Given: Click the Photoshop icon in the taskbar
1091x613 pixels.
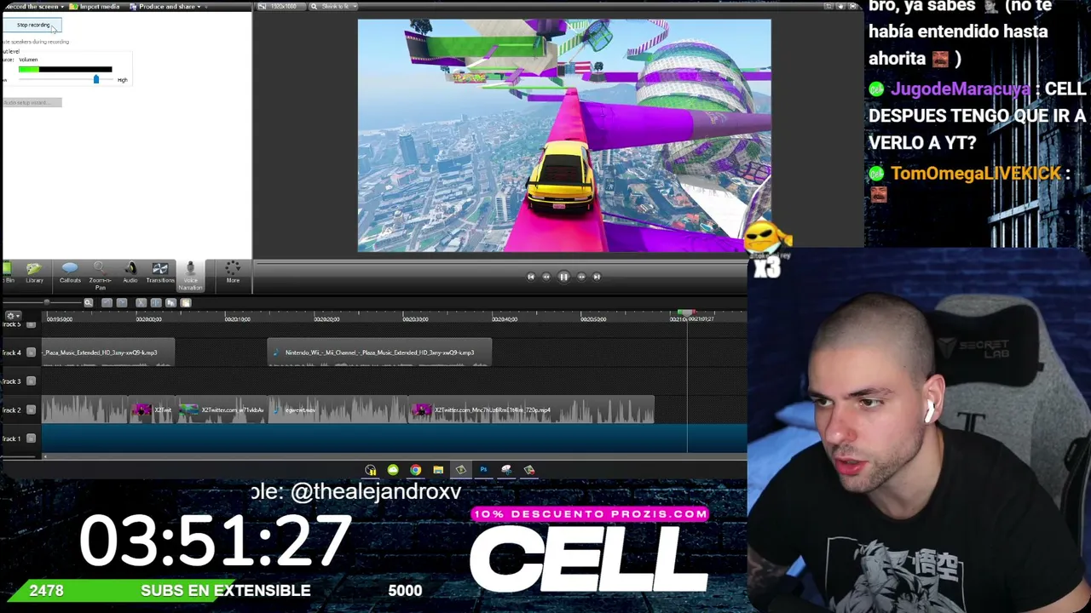Looking at the screenshot, I should click(x=483, y=470).
